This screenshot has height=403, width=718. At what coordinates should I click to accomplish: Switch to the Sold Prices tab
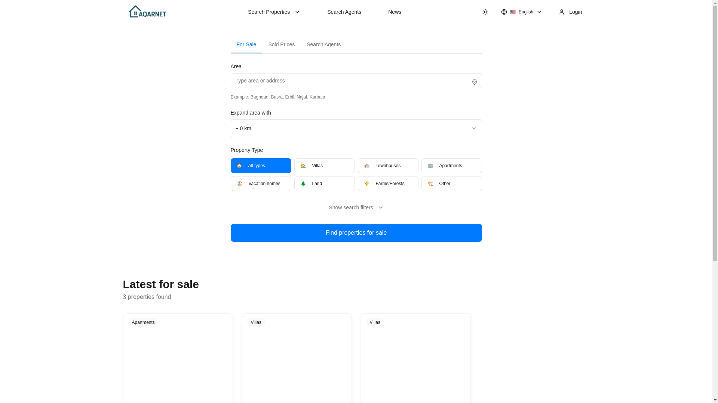pos(281,45)
